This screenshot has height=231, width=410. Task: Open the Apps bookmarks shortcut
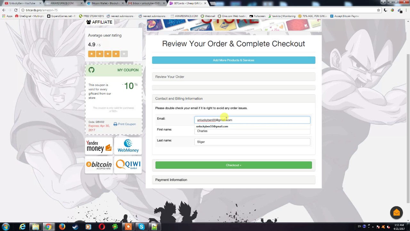click(7, 16)
